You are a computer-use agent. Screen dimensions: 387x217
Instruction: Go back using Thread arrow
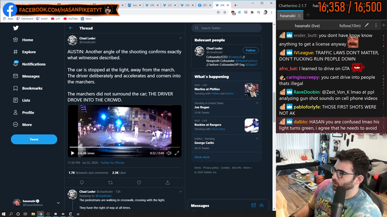[x=71, y=28]
